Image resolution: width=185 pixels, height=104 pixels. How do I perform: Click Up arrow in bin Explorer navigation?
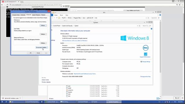[57, 18]
